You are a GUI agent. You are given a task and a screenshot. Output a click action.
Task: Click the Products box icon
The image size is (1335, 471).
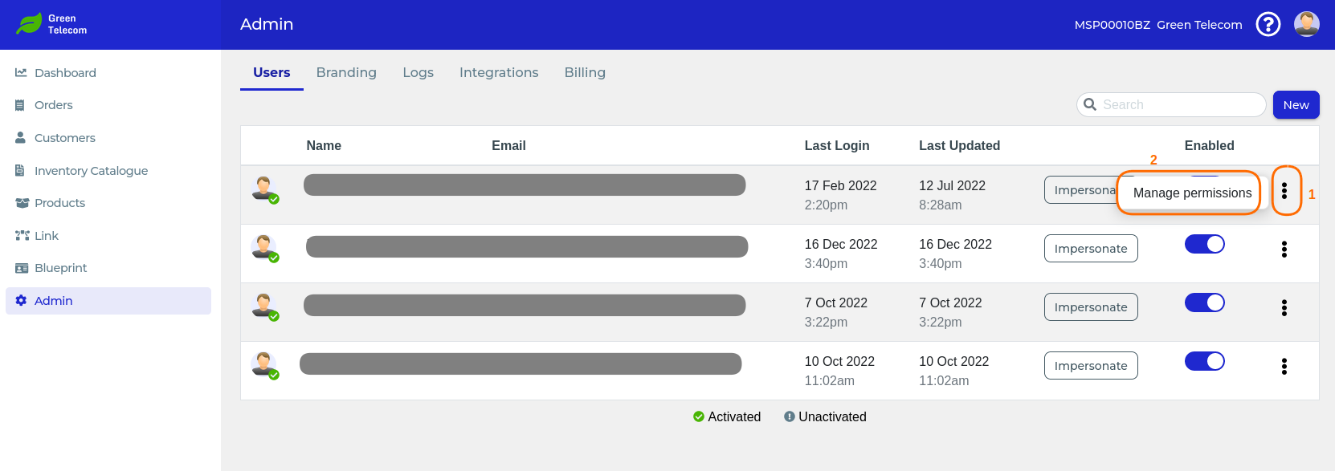point(22,203)
